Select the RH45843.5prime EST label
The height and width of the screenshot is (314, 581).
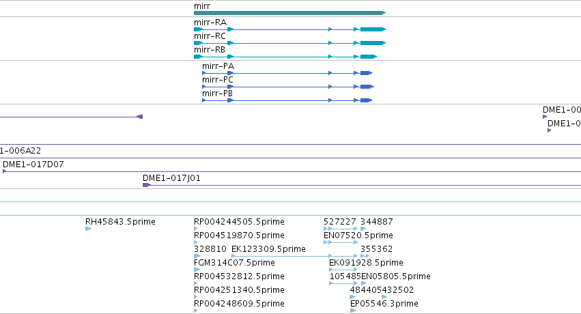[x=120, y=222]
